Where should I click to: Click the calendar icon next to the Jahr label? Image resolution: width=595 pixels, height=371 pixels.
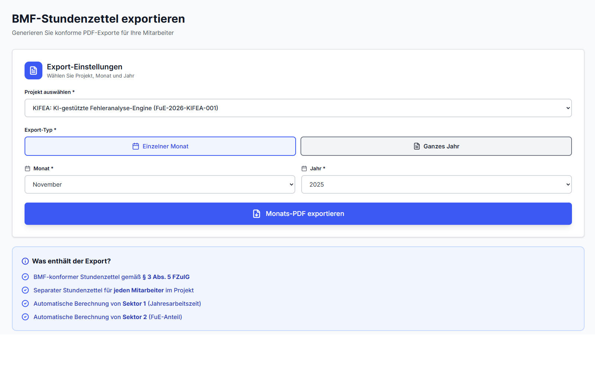point(304,168)
